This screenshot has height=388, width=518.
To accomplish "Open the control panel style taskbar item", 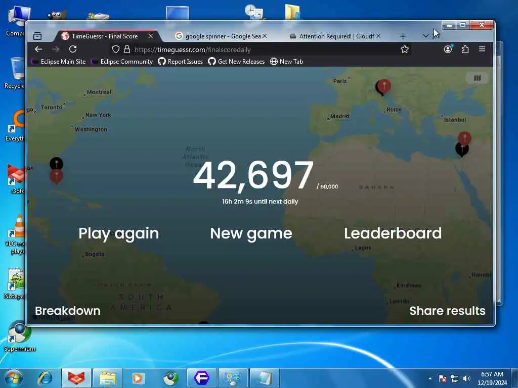I will [x=233, y=378].
